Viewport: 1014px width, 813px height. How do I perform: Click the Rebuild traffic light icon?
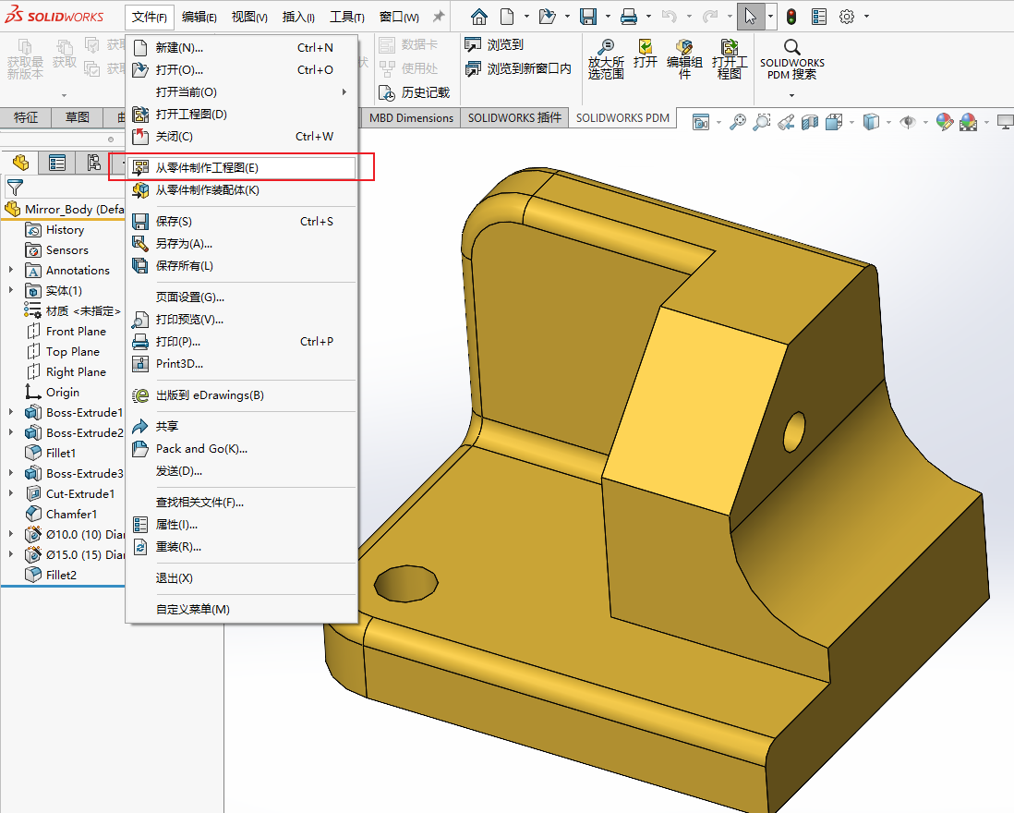coord(791,17)
